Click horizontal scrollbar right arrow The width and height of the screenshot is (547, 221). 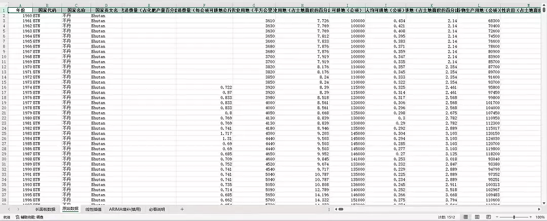[540, 209]
